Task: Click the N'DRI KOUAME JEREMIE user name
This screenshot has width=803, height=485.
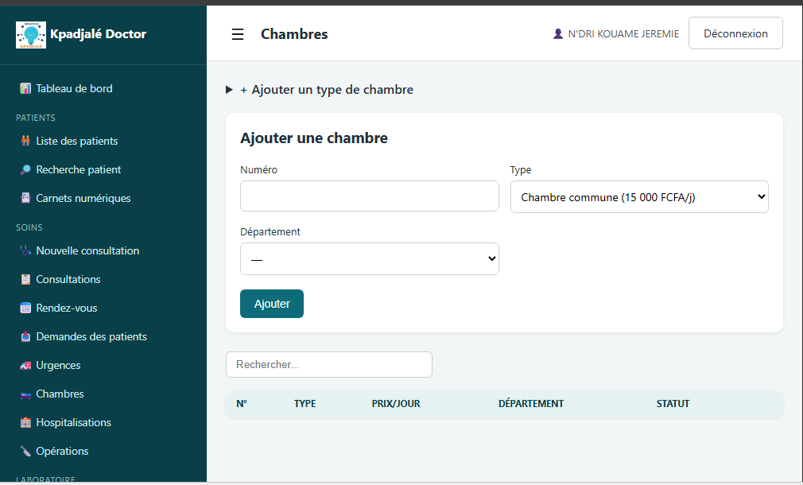Action: click(x=623, y=34)
